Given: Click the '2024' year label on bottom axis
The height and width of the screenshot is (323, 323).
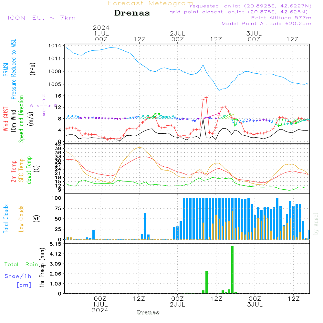Looking at the screenshot, I should (100, 310).
